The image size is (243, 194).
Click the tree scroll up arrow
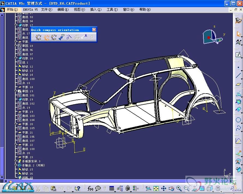coord(2,15)
